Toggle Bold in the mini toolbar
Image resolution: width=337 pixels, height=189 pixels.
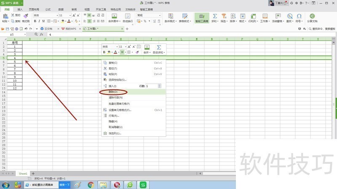[x=104, y=52]
